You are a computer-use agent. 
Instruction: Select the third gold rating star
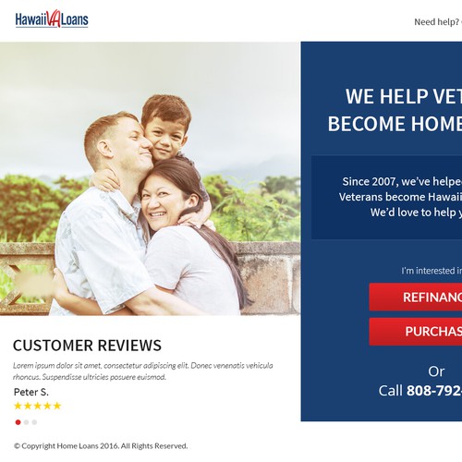(38, 406)
